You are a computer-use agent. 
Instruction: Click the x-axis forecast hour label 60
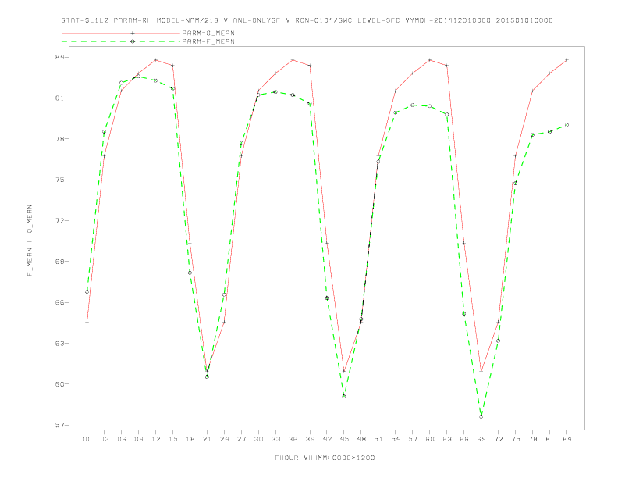coord(430,439)
